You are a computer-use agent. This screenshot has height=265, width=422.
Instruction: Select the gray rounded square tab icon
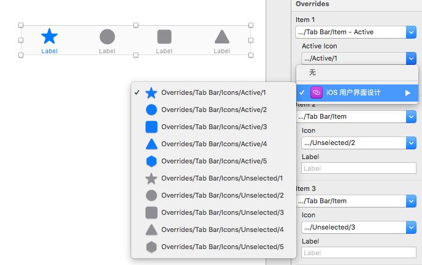164,37
